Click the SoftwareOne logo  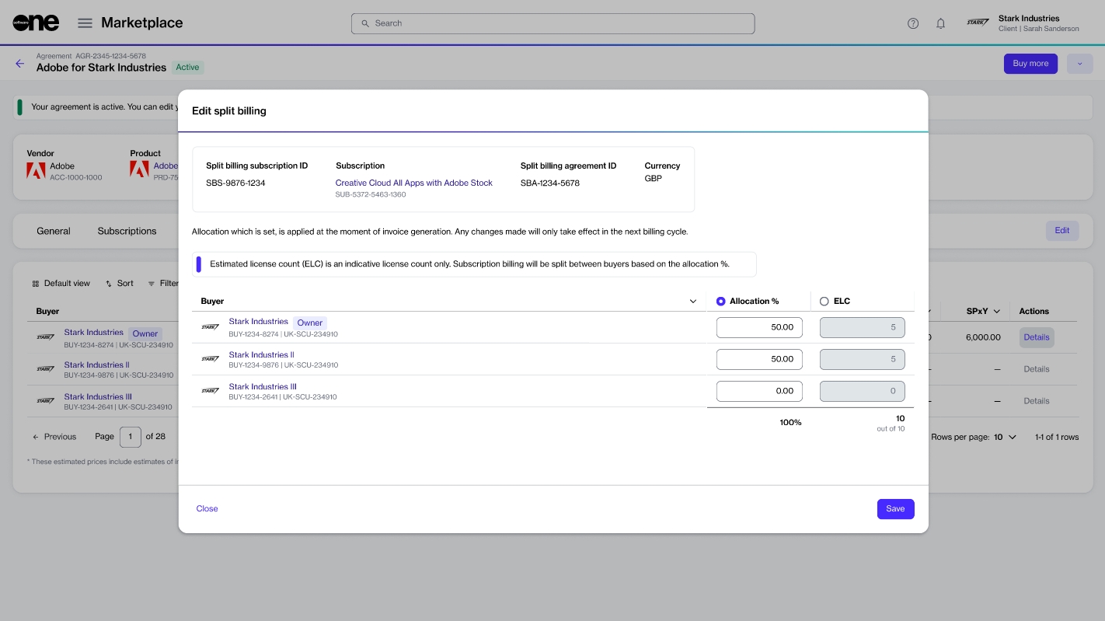36,23
